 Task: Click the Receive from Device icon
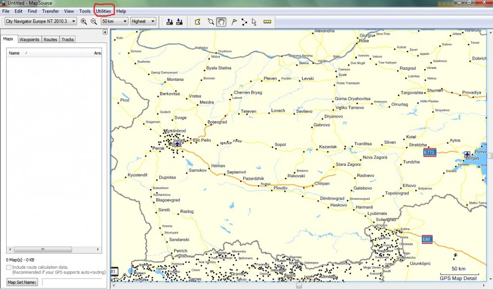pos(180,21)
